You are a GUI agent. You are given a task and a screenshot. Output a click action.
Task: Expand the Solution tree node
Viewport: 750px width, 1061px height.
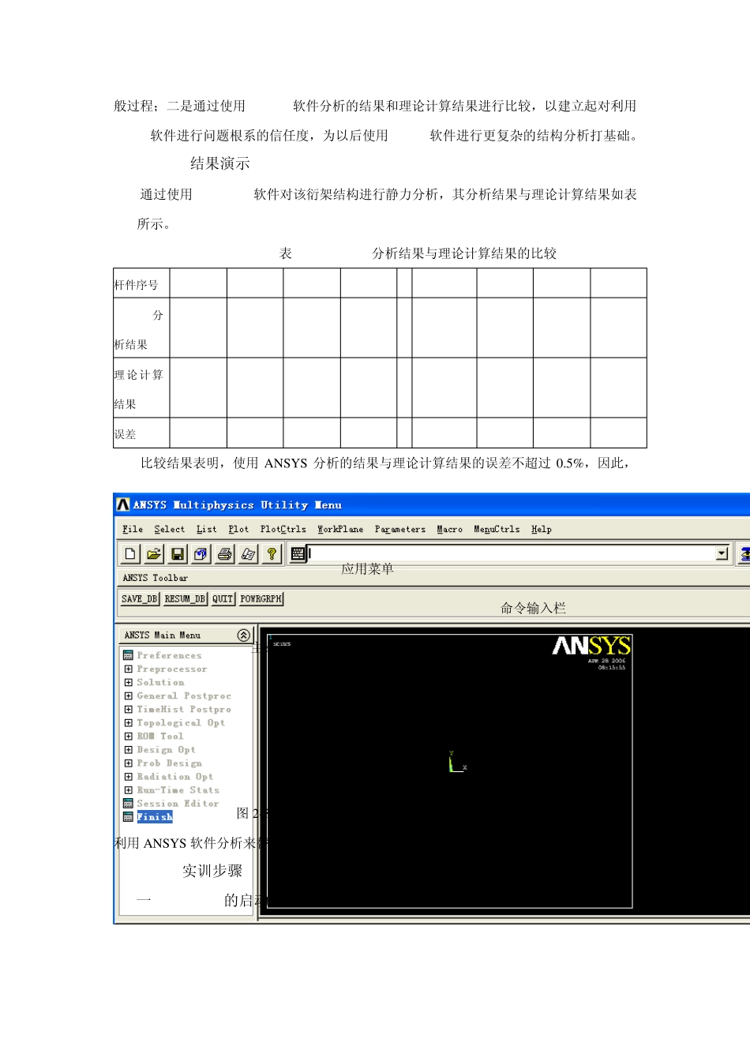pos(128,682)
